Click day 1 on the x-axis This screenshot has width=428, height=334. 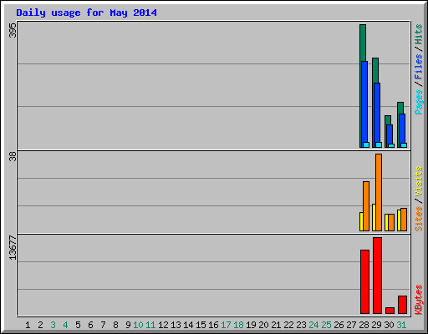(x=28, y=325)
